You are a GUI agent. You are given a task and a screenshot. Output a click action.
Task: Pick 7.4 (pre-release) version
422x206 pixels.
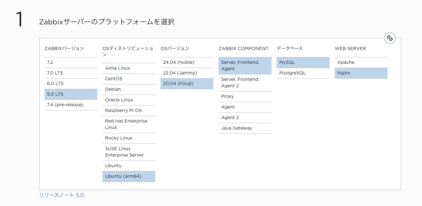coord(70,105)
